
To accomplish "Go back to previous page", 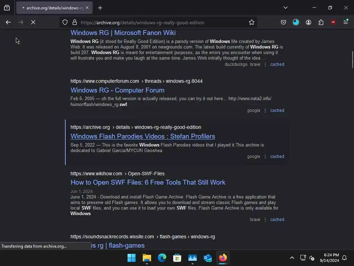I will 8,22.
